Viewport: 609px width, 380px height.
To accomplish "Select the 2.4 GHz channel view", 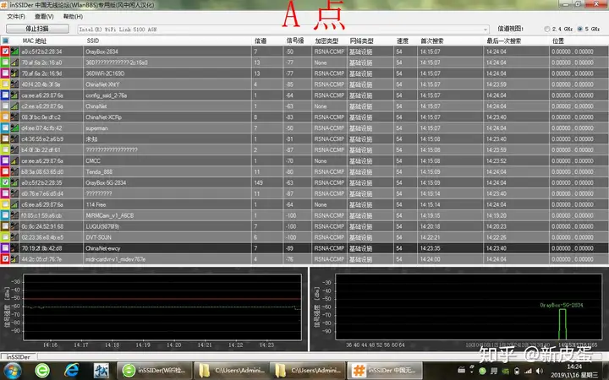I will point(547,29).
